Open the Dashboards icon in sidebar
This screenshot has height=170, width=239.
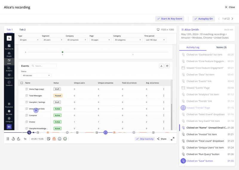tap(9, 47)
